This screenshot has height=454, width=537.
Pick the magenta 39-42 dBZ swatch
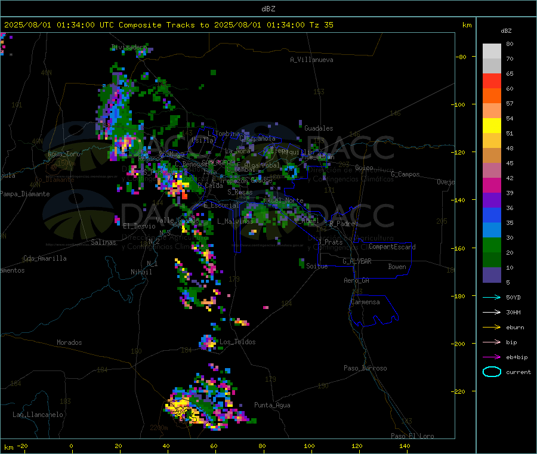coord(492,185)
